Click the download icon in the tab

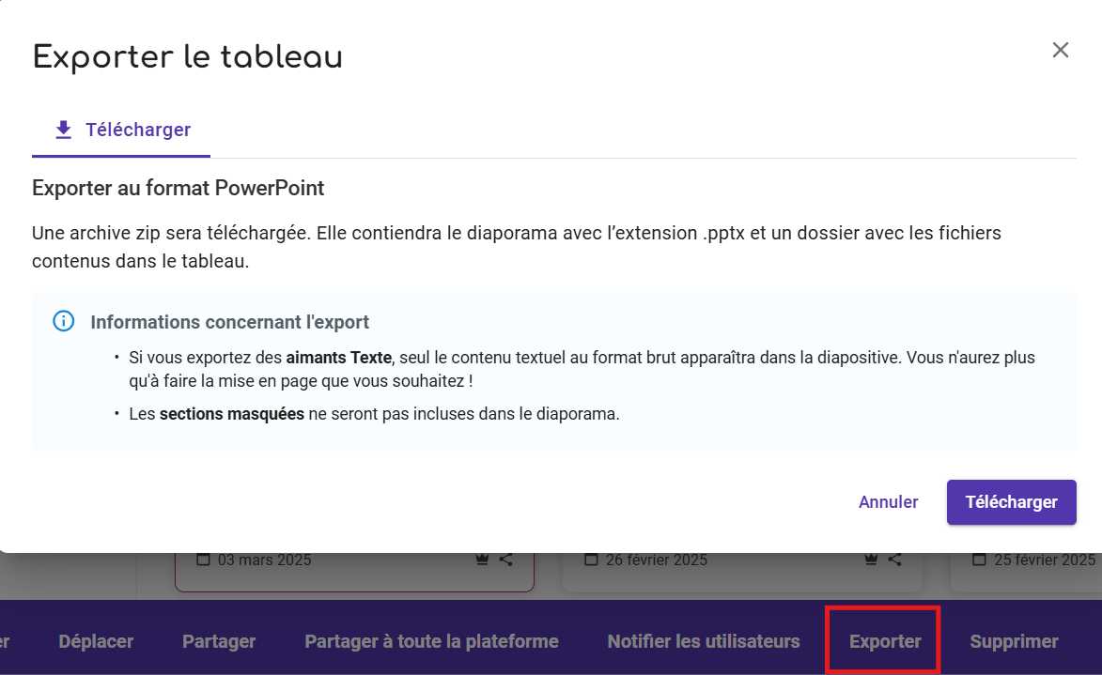64,130
